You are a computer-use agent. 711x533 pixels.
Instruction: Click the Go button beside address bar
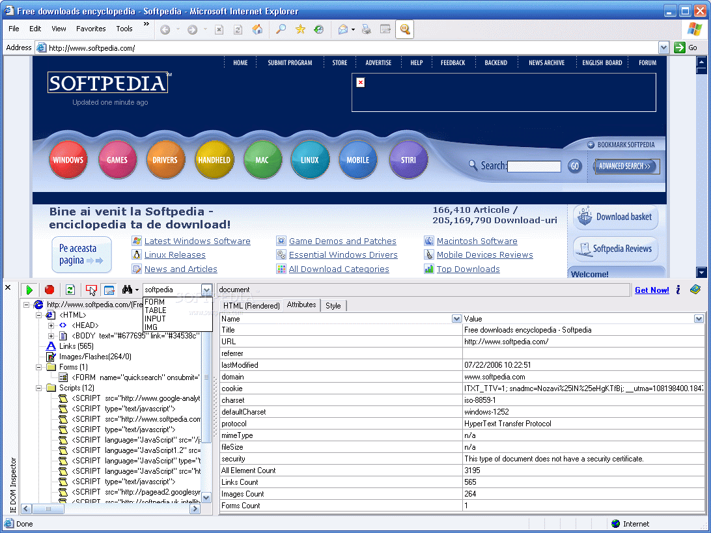click(x=685, y=48)
